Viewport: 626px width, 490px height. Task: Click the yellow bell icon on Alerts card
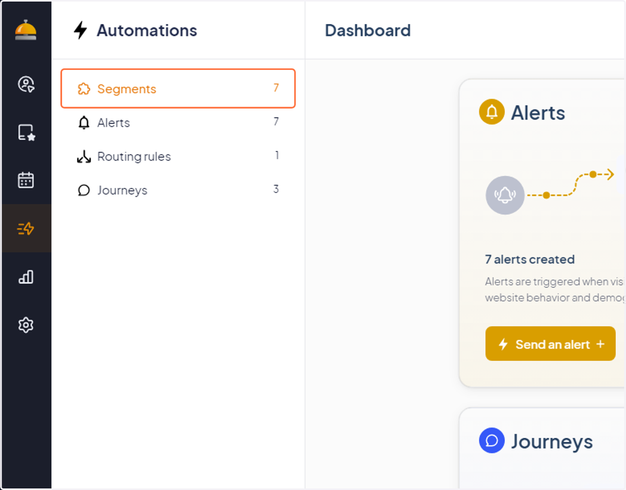point(491,112)
